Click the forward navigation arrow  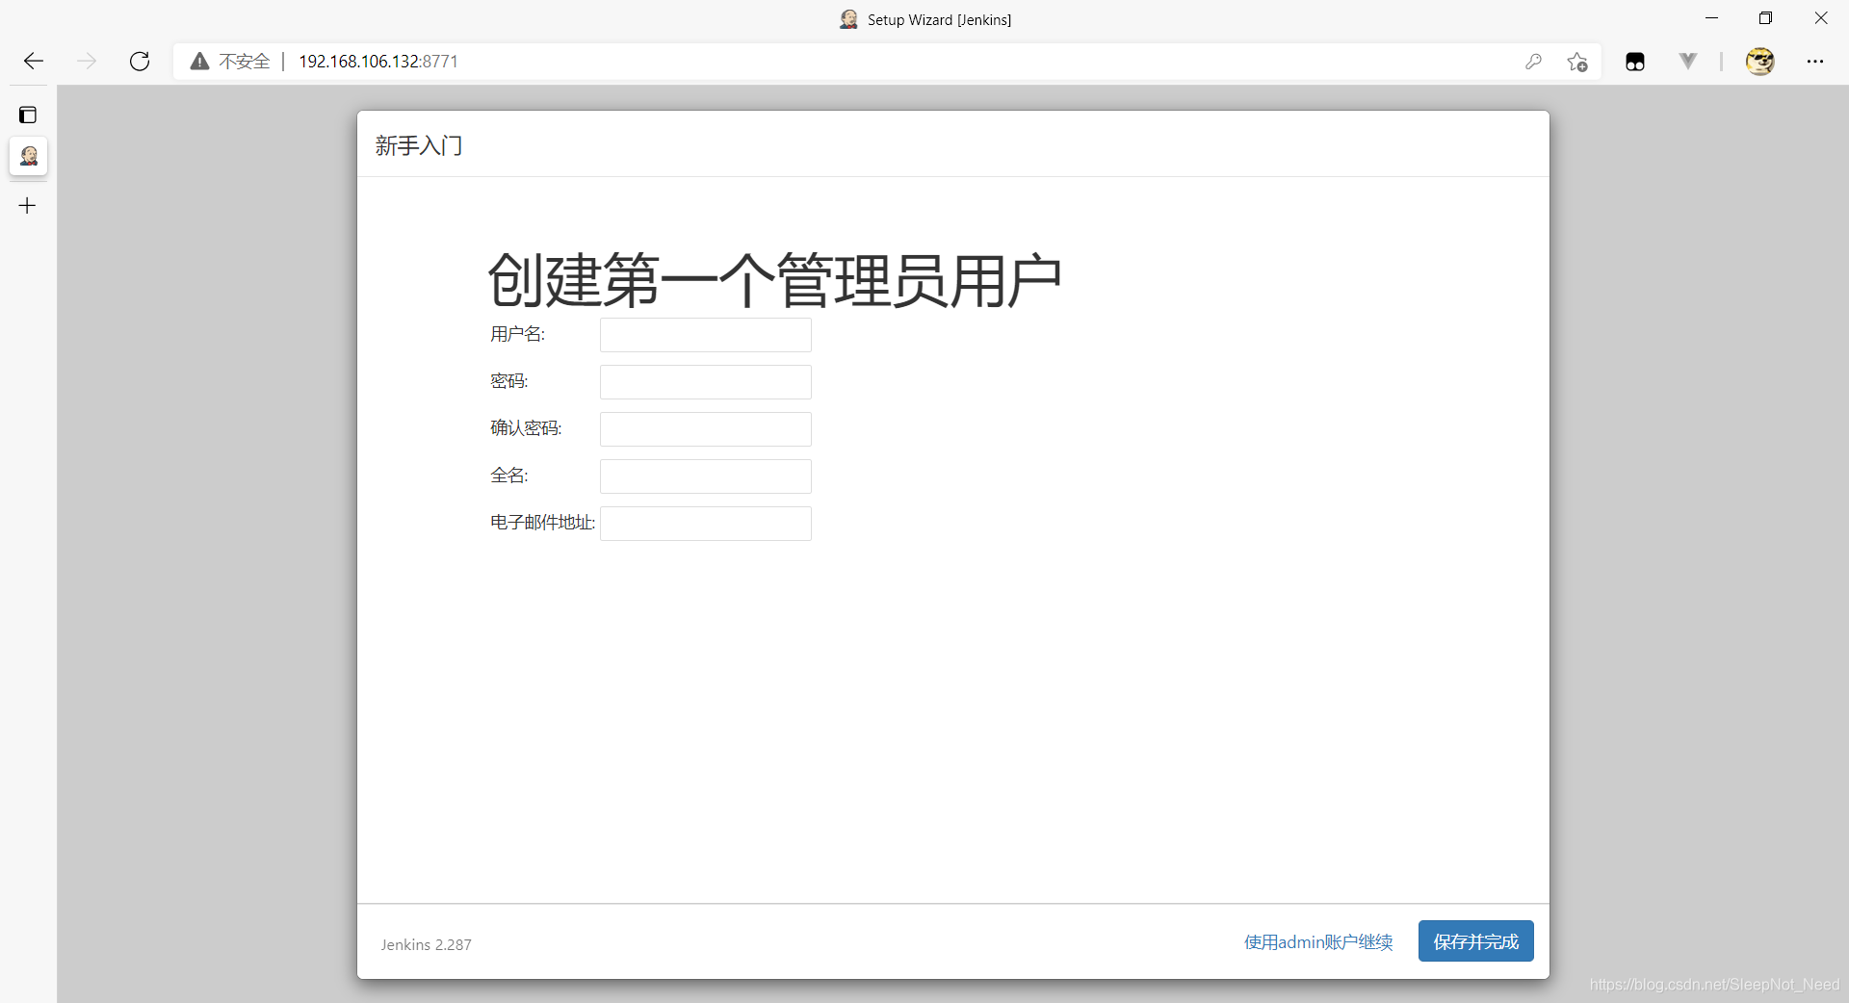pyautogui.click(x=87, y=62)
